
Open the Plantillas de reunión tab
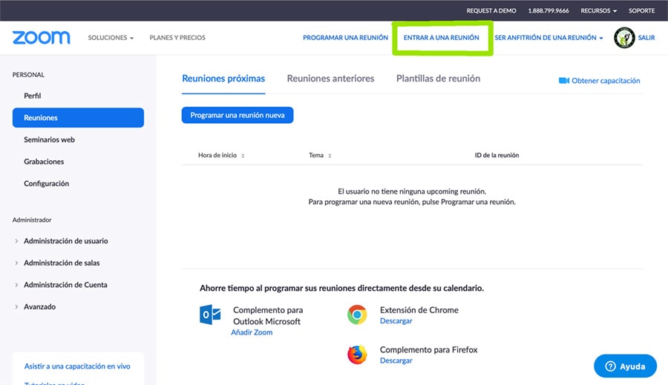438,79
